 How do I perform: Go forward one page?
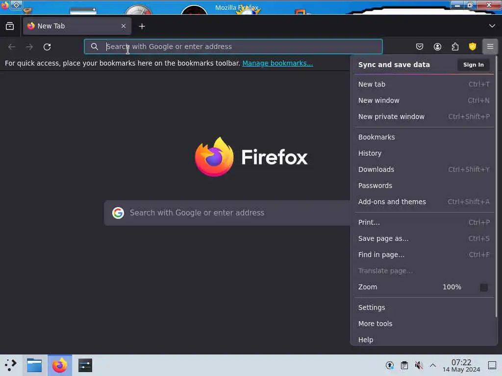[x=29, y=47]
